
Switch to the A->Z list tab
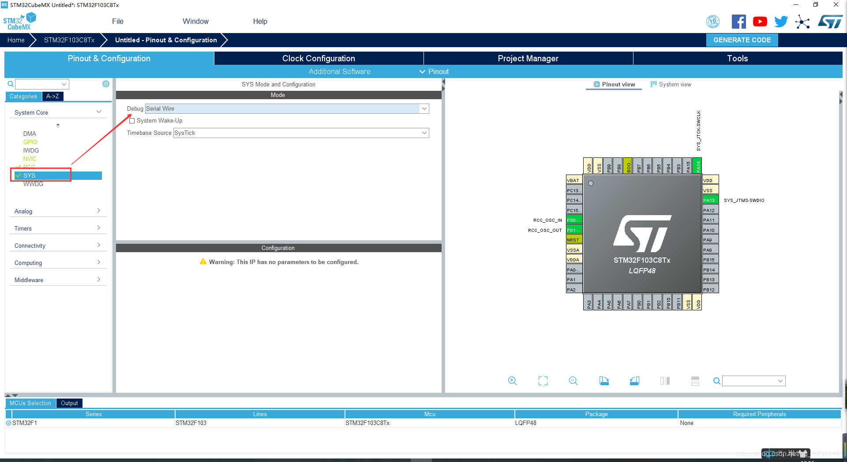(52, 96)
